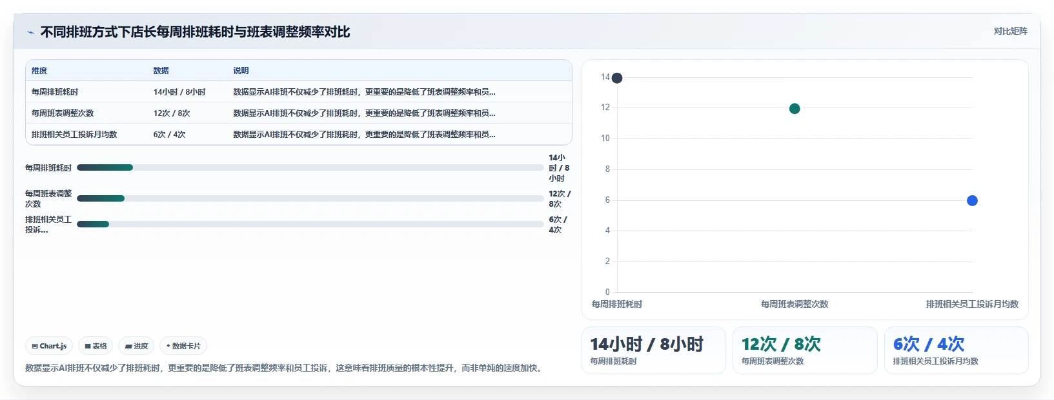Open the 6次 / 4次 data card
This screenshot has width=1054, height=400.
point(956,350)
